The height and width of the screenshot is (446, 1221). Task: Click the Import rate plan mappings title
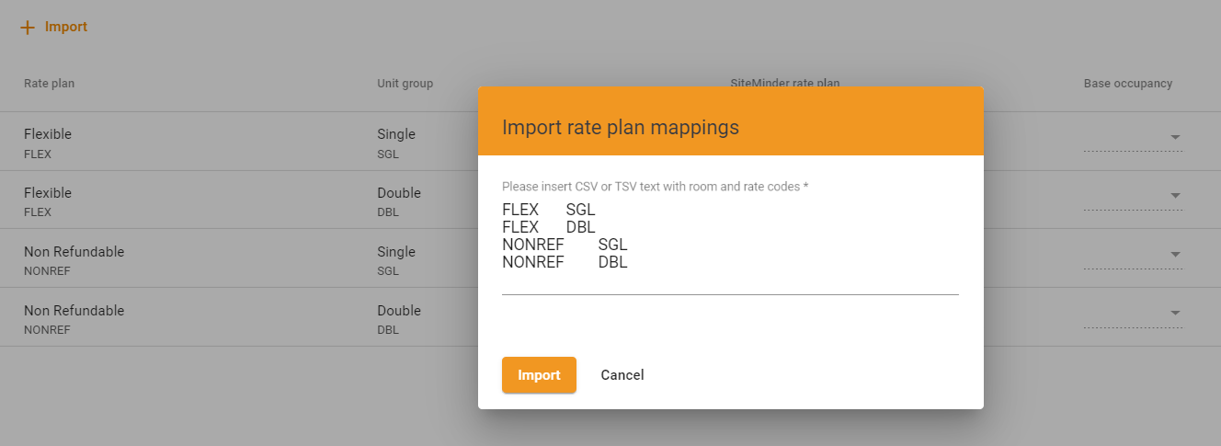621,127
